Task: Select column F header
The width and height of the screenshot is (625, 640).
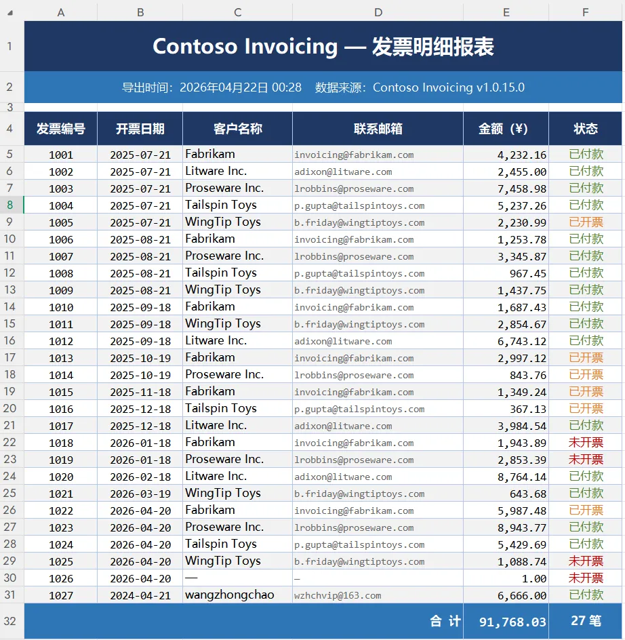Action: click(x=586, y=13)
